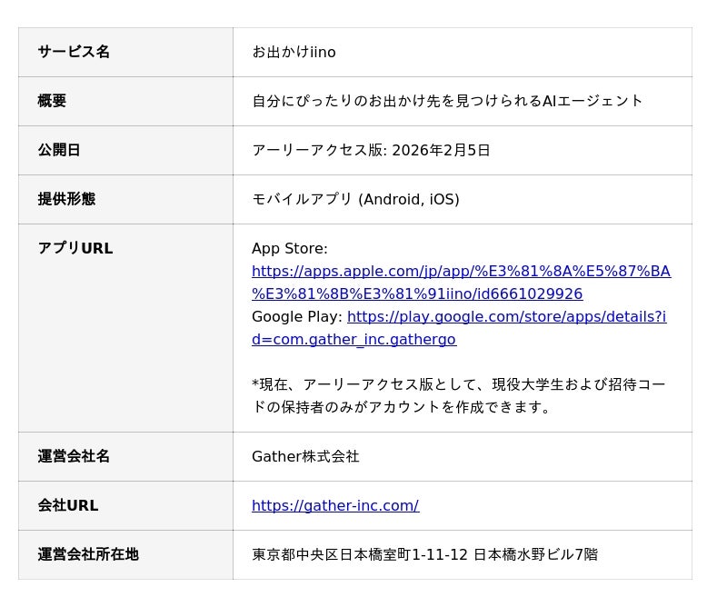Click the お出かけiino service name text
Viewport: 727px width, 607px height.
click(x=294, y=53)
